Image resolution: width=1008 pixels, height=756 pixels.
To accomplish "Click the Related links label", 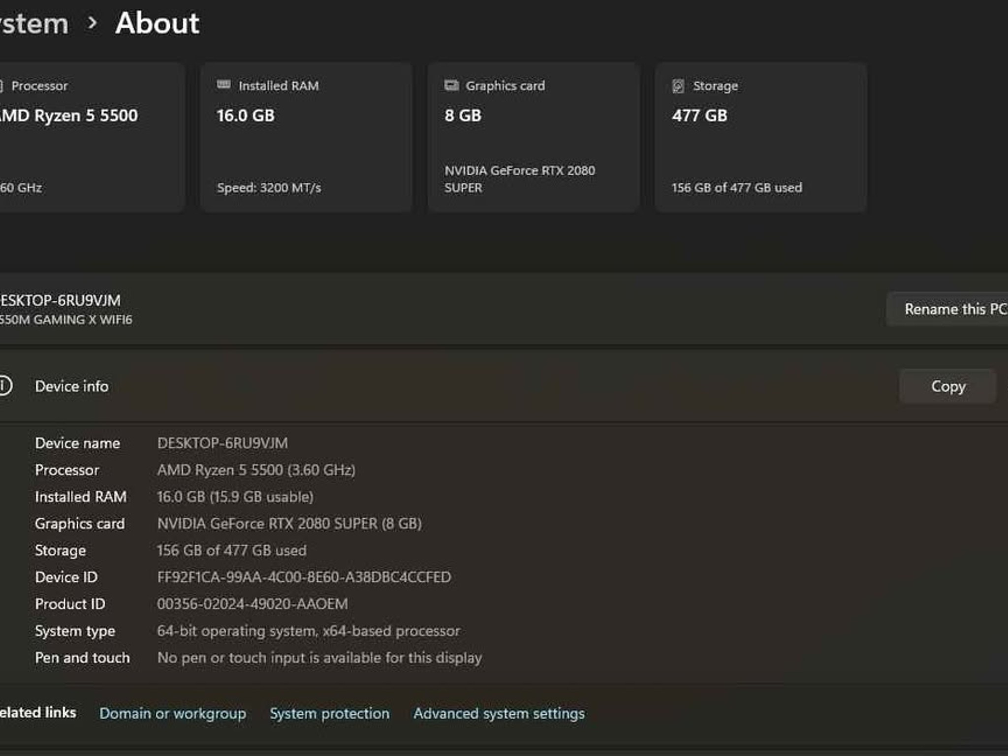I will pyautogui.click(x=38, y=713).
